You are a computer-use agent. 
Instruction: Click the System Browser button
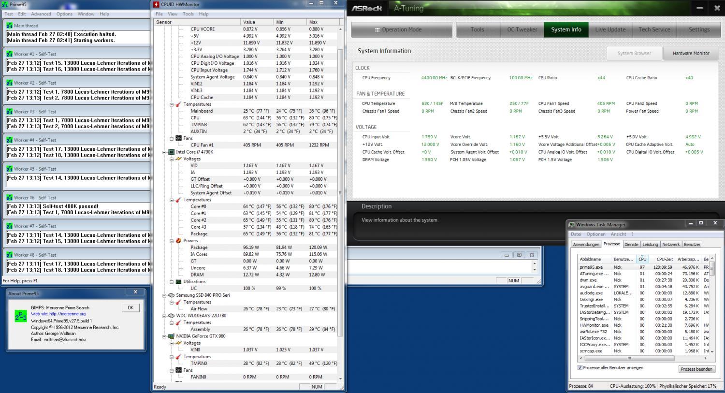[x=634, y=53]
